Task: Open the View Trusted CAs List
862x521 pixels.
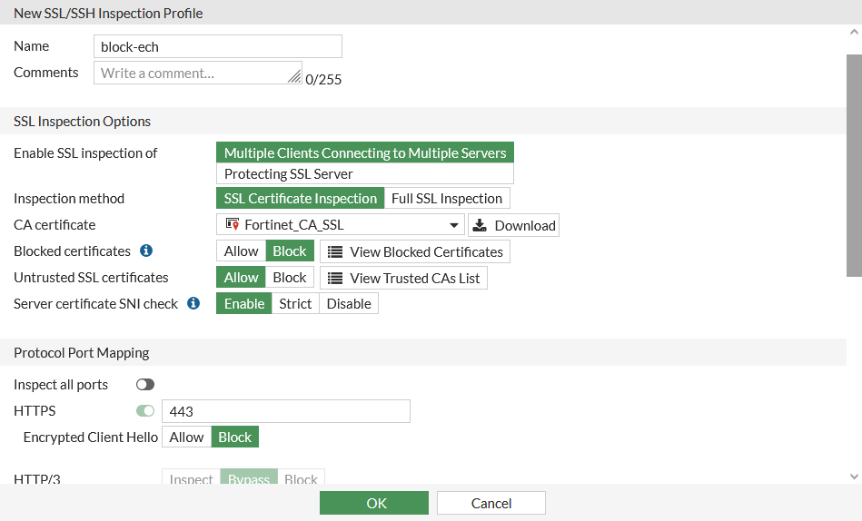Action: tap(403, 278)
